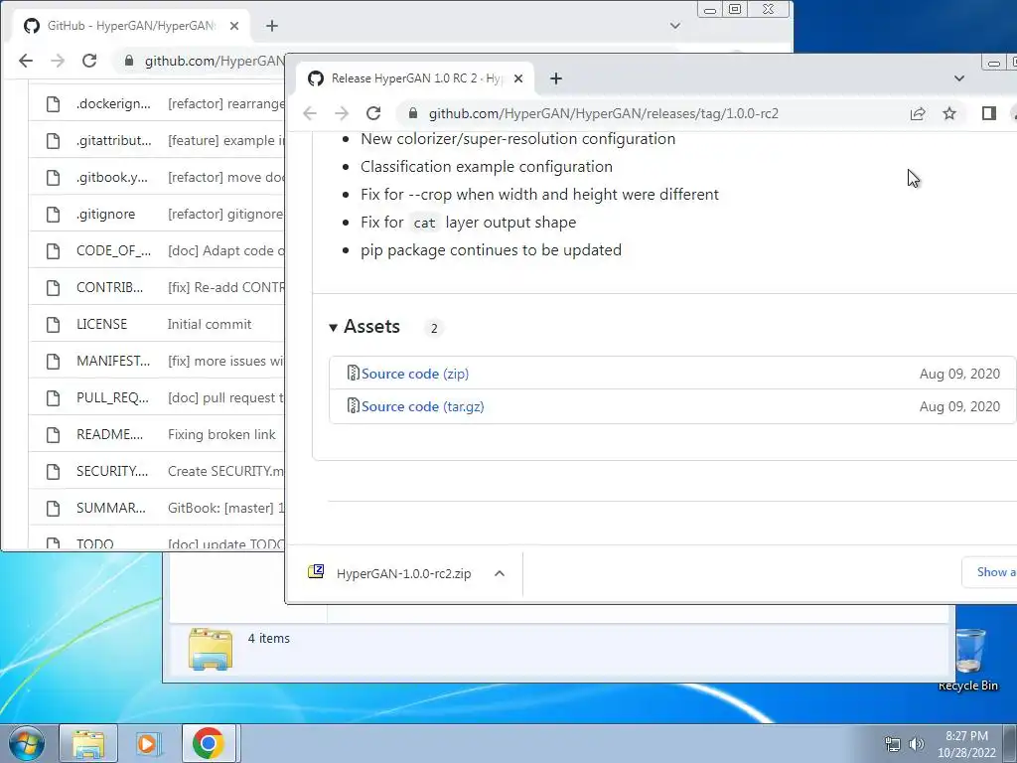Click forward arrow in back GitHub window
1017x763 pixels.
click(x=58, y=61)
